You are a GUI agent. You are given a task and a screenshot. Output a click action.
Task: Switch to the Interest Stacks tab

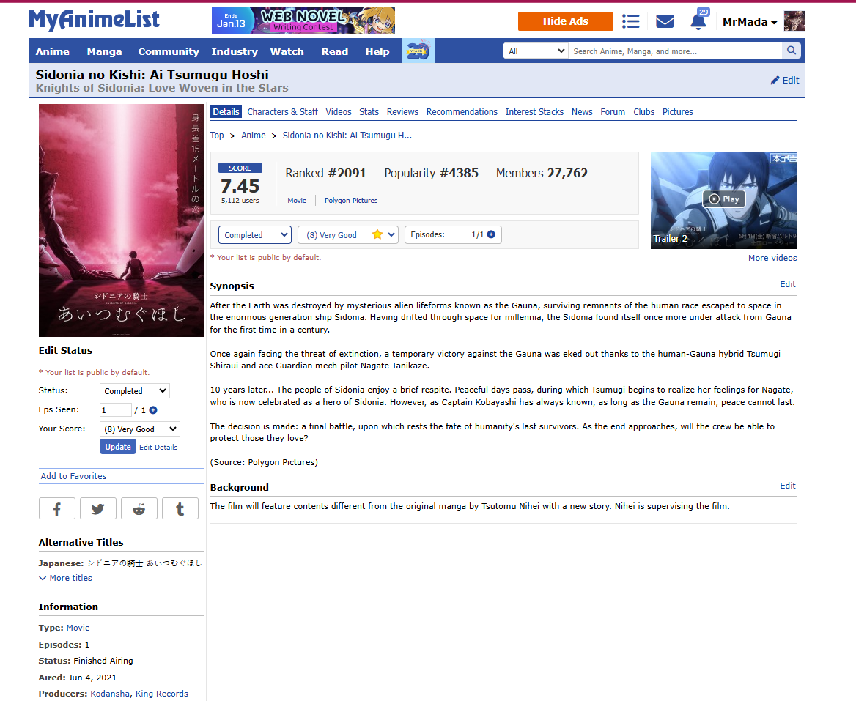534,112
